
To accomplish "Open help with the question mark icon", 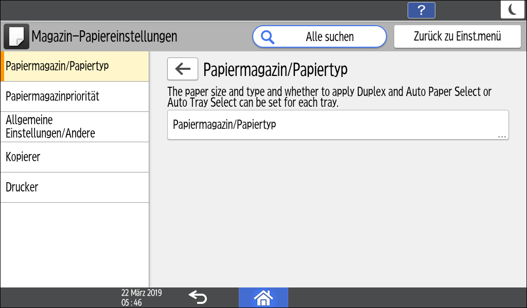I will click(421, 10).
